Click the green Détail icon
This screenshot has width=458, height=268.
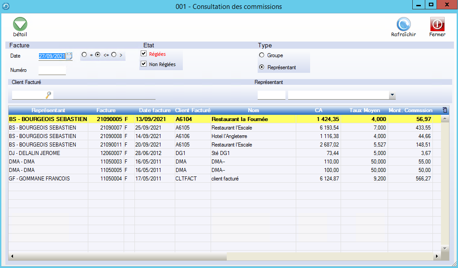(x=20, y=25)
